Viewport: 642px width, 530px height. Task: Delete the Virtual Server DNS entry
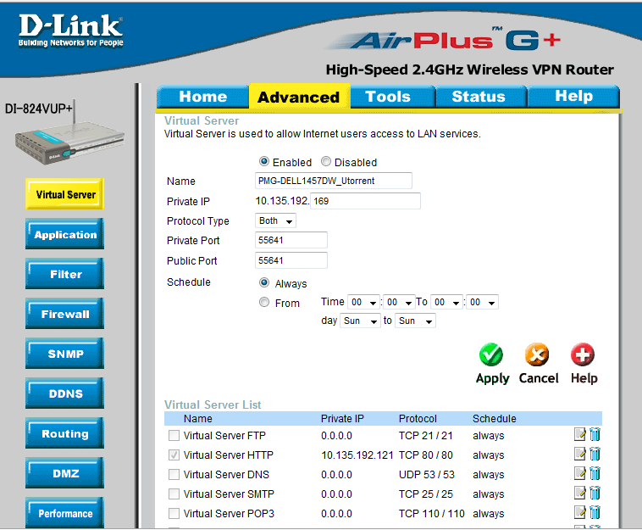tap(595, 473)
